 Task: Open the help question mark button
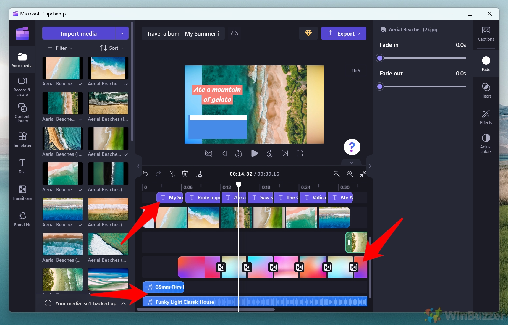[x=352, y=147]
